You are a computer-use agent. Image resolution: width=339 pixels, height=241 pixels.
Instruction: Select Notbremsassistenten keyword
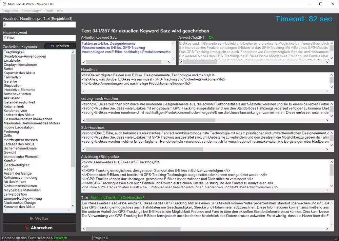pyautogui.click(x=20, y=186)
